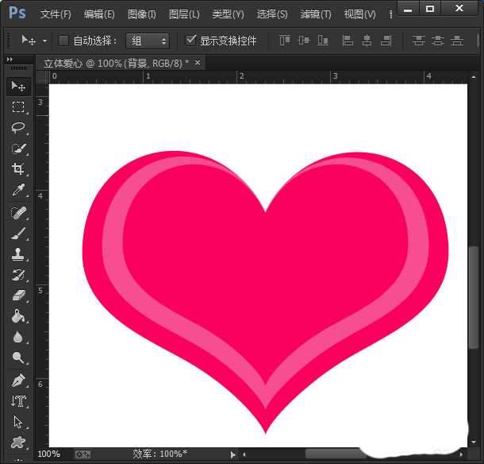Select the Rectangular Marquee tool
Image resolution: width=484 pixels, height=464 pixels.
[18, 107]
